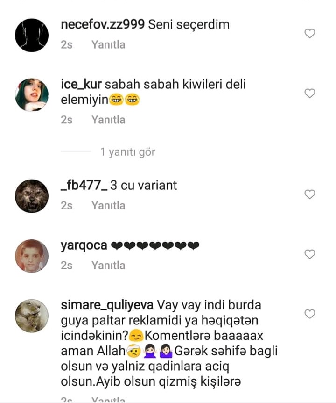Screen dimensions: 336x403
Task: Tap Yanıtla under yarqoca's hearts
Action: click(x=108, y=266)
